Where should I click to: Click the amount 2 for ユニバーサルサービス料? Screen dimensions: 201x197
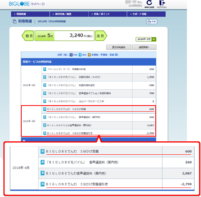click(153, 101)
